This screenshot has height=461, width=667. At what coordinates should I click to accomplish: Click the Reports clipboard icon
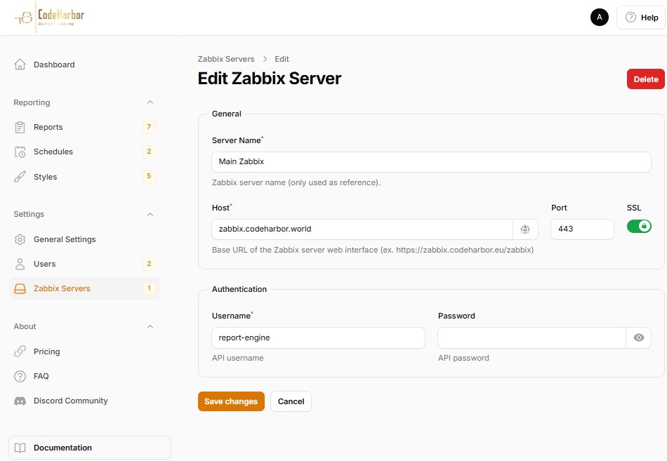point(20,127)
